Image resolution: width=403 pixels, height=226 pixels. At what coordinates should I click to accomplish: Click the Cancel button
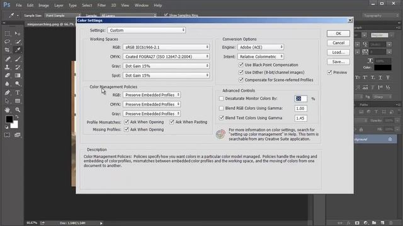338,43
